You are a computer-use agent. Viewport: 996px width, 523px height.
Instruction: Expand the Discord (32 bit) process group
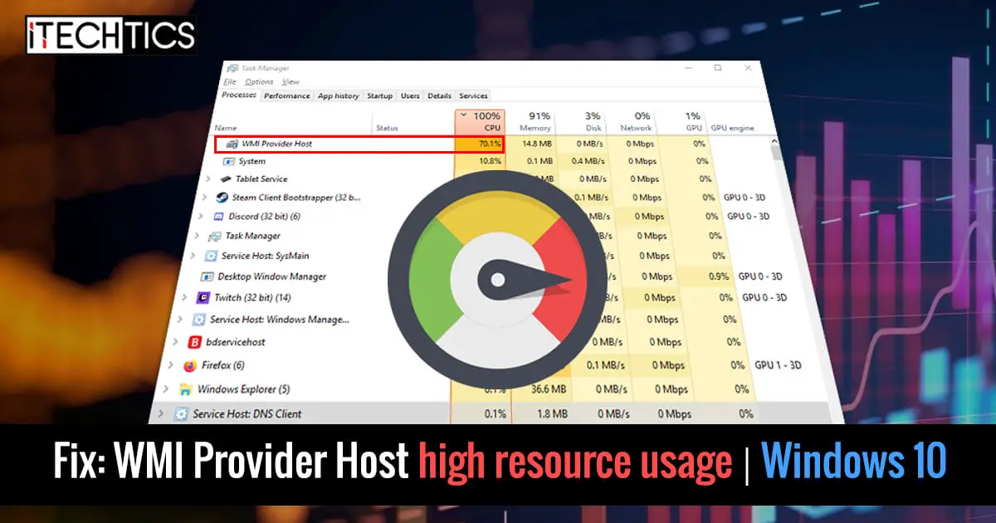coord(200,216)
